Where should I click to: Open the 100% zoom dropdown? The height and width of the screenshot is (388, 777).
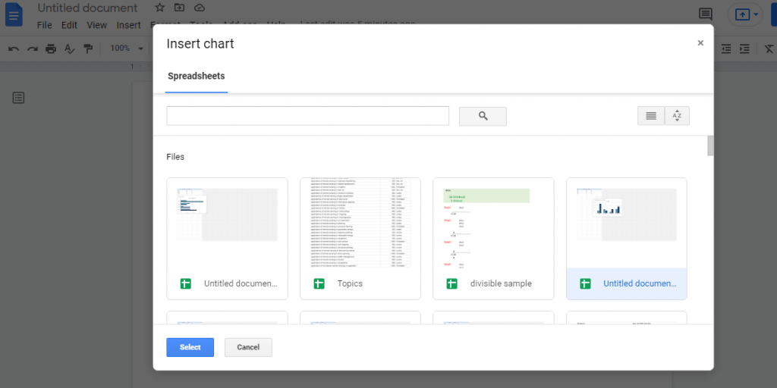[127, 48]
